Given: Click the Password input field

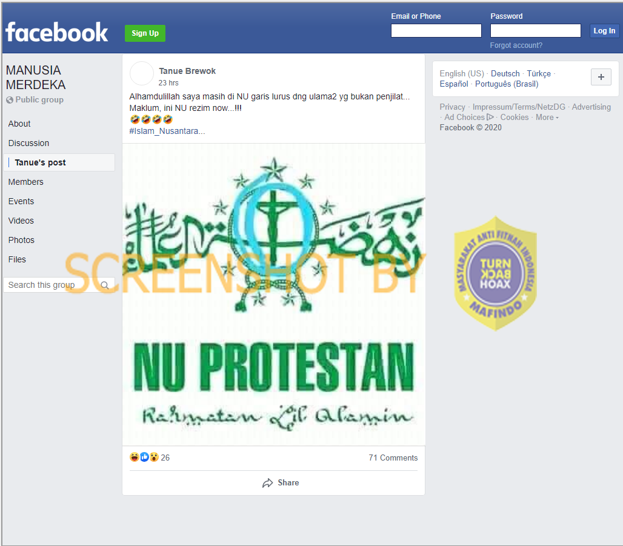Looking at the screenshot, I should (535, 30).
